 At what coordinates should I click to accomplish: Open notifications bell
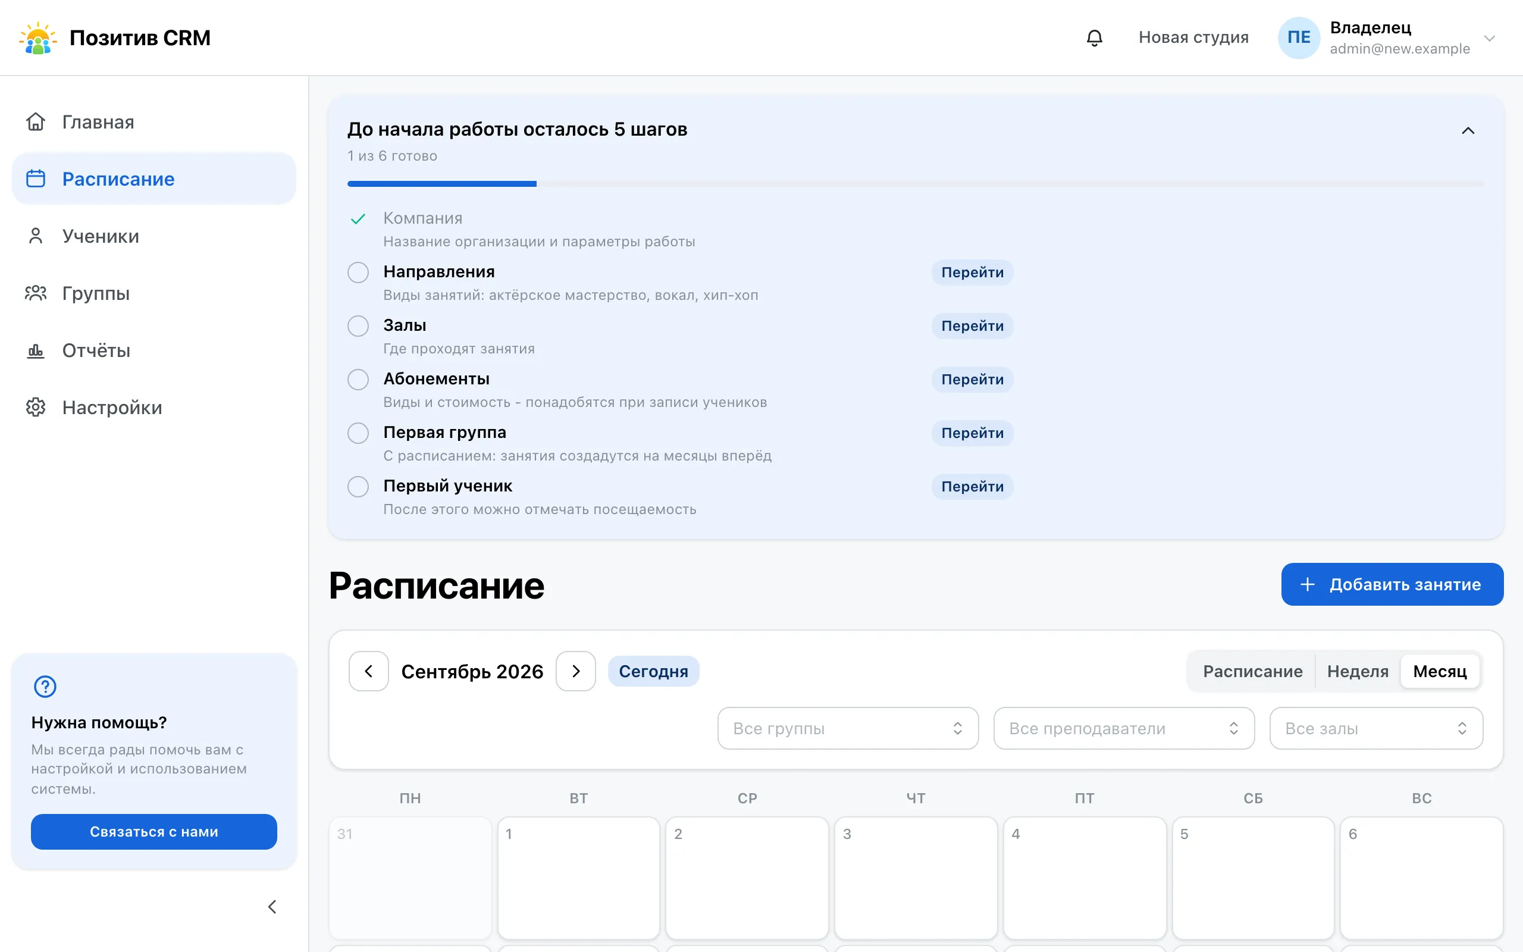pyautogui.click(x=1095, y=37)
